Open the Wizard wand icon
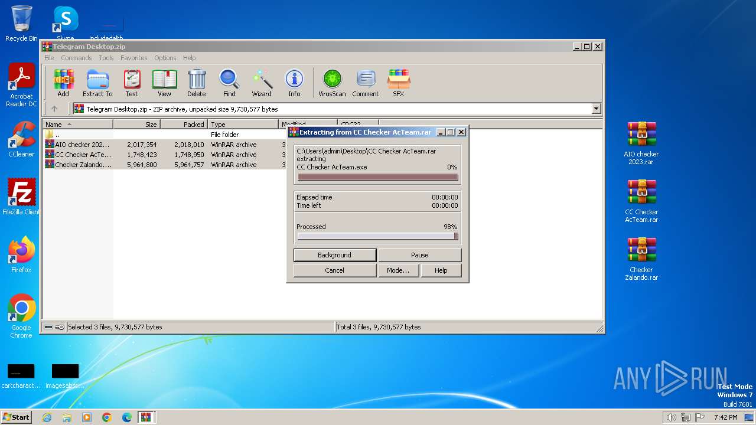Viewport: 756px width, 425px height. [262, 83]
